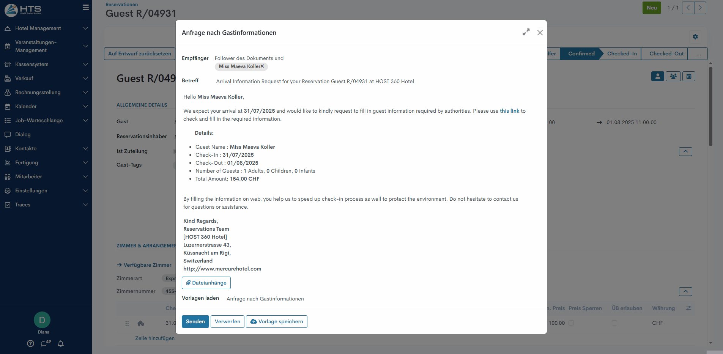The image size is (723, 354).
Task: Remove Miss Maeva Koller recipient tag
Action: [x=262, y=66]
